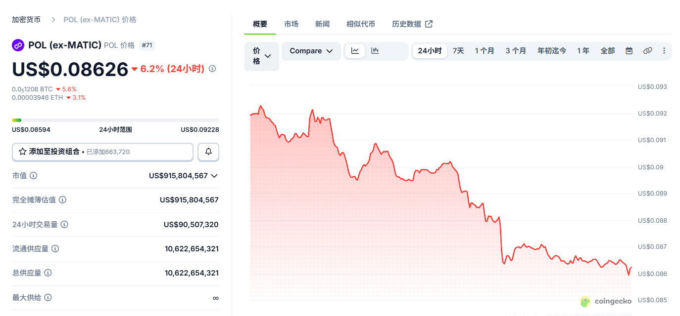Select the 7天 time range
Screen dimensions: 680x316
click(x=458, y=51)
